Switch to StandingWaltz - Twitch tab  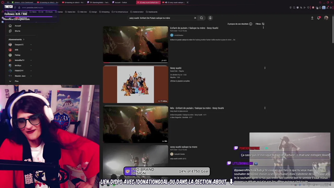99,3
